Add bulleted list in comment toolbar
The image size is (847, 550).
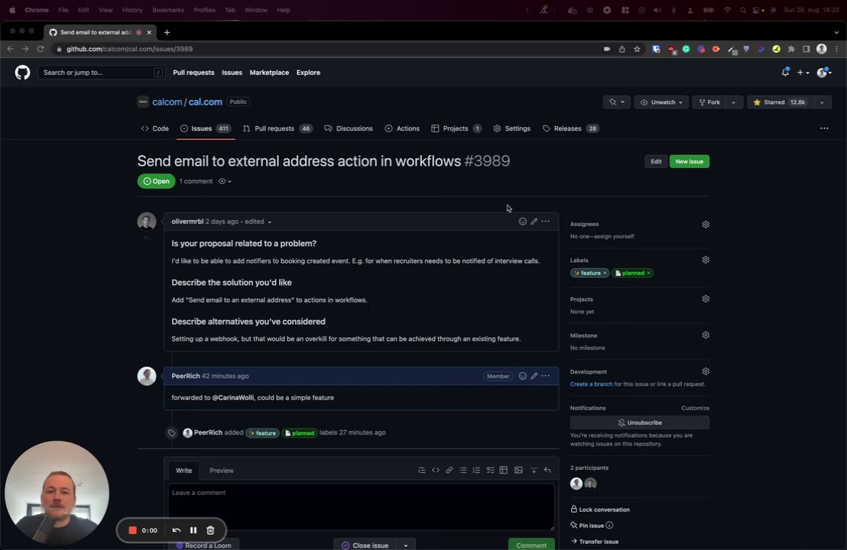[463, 470]
